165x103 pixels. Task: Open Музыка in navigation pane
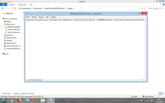(x=9, y=40)
